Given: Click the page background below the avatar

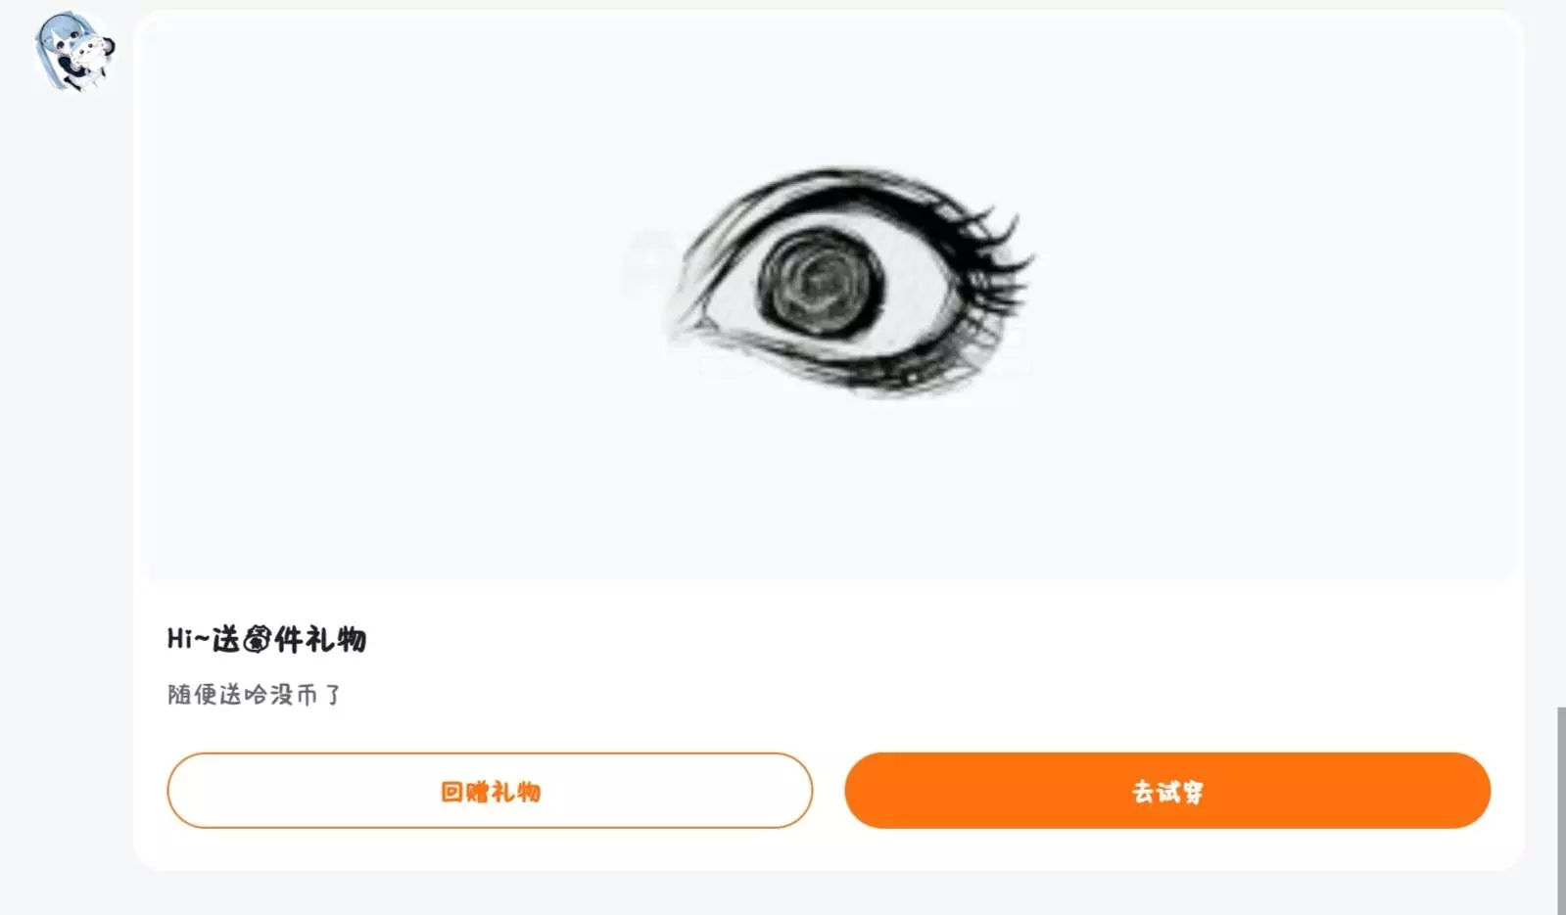Looking at the screenshot, I should point(67,489).
